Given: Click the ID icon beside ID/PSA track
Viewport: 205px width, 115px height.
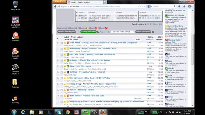Looking at the screenshot, I should tap(68, 72).
